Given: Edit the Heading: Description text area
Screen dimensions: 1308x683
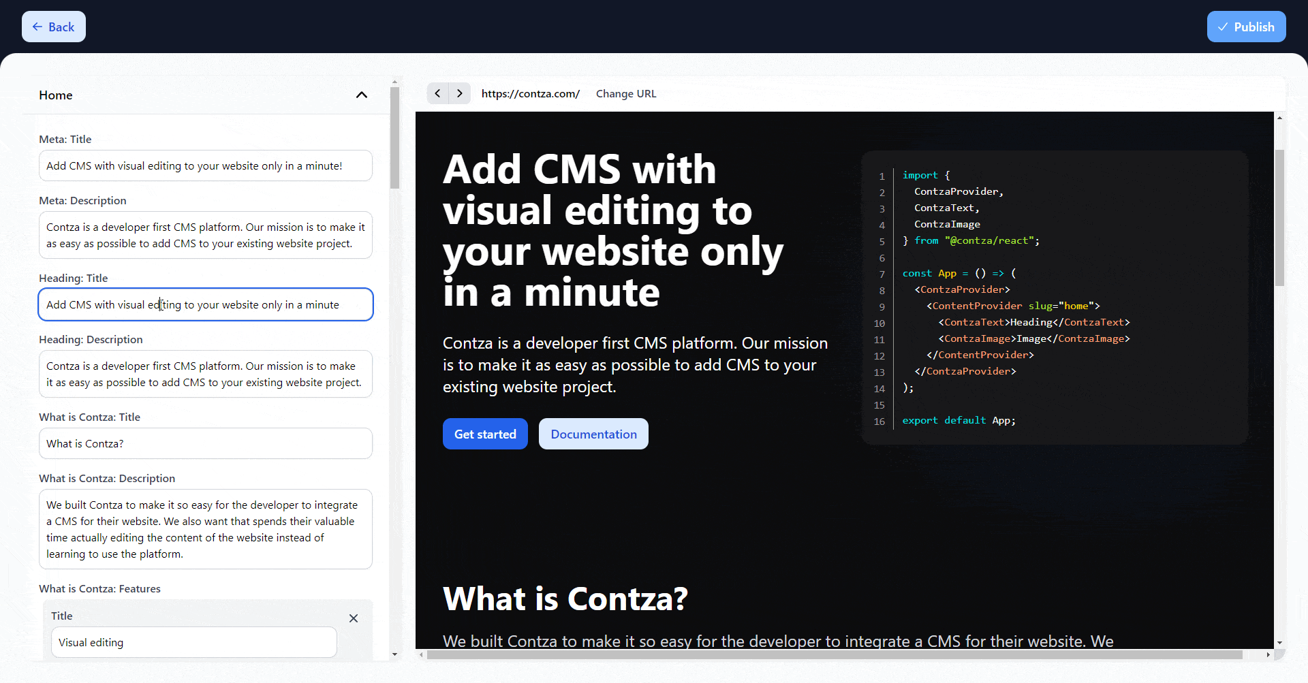Looking at the screenshot, I should [x=206, y=374].
